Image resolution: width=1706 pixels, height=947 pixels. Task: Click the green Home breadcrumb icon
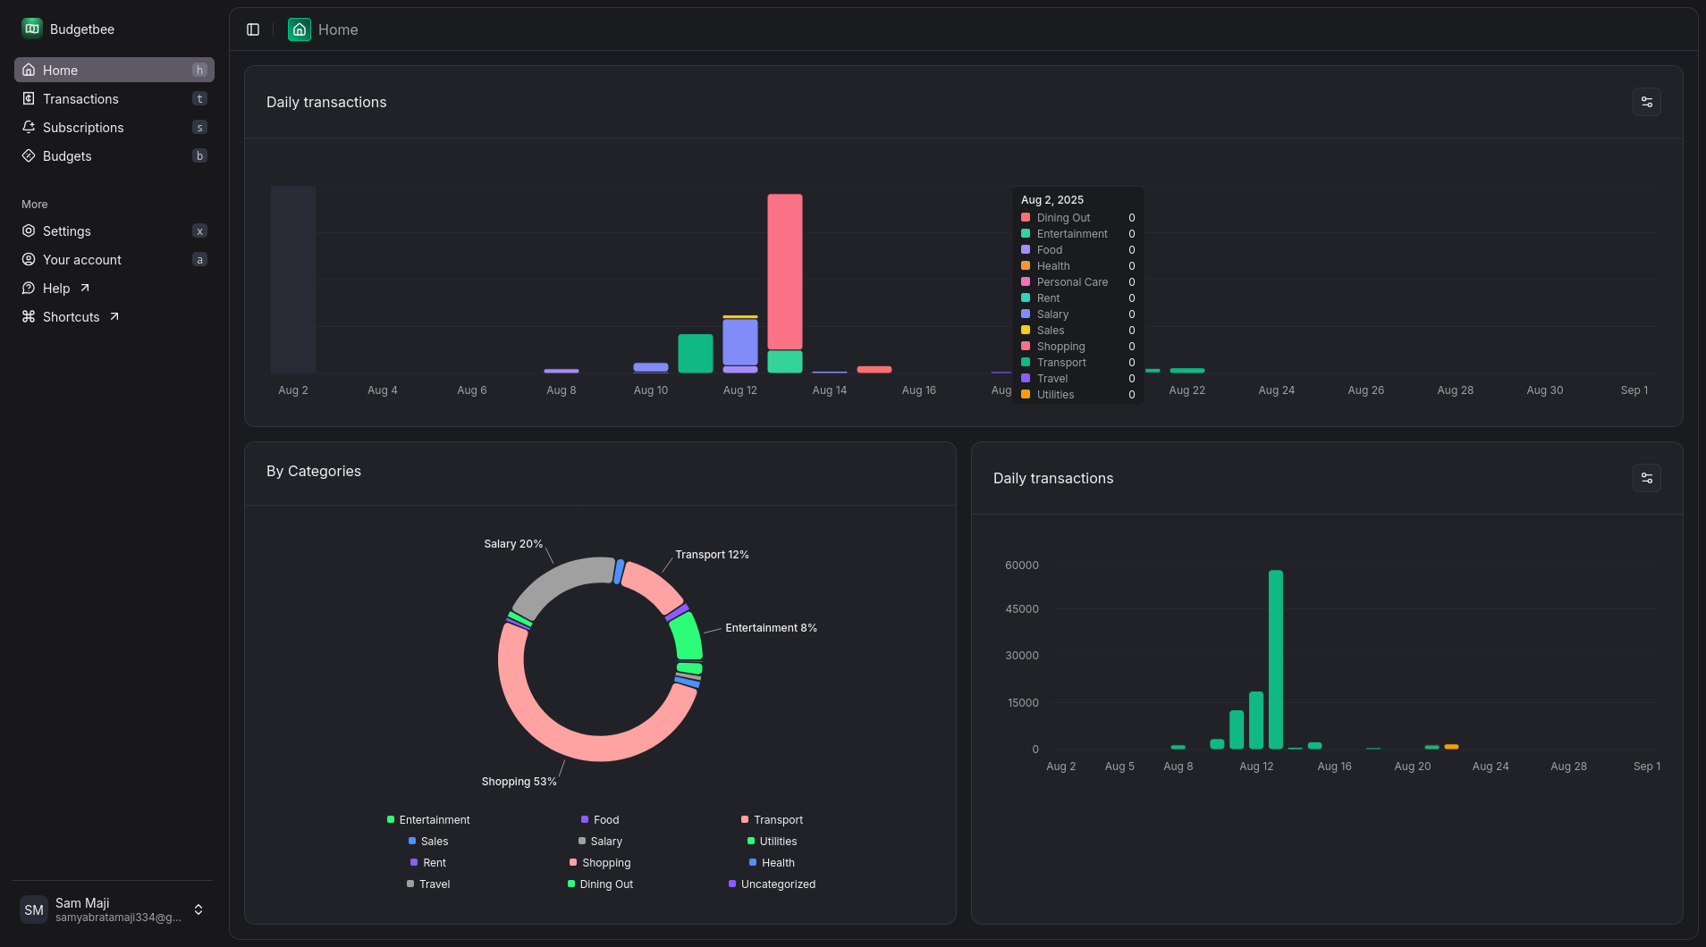300,29
